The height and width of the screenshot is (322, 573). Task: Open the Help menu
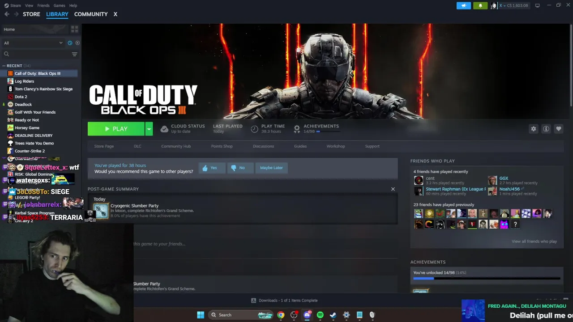tap(73, 5)
